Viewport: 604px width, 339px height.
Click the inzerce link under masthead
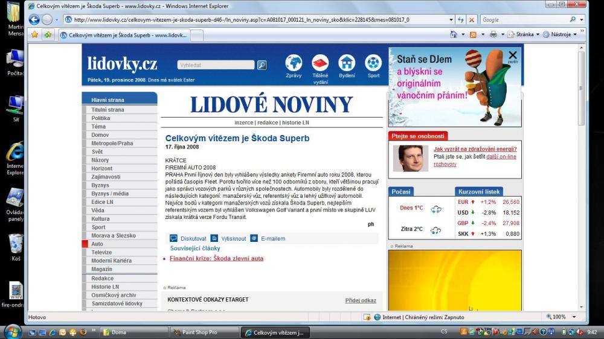[244, 122]
